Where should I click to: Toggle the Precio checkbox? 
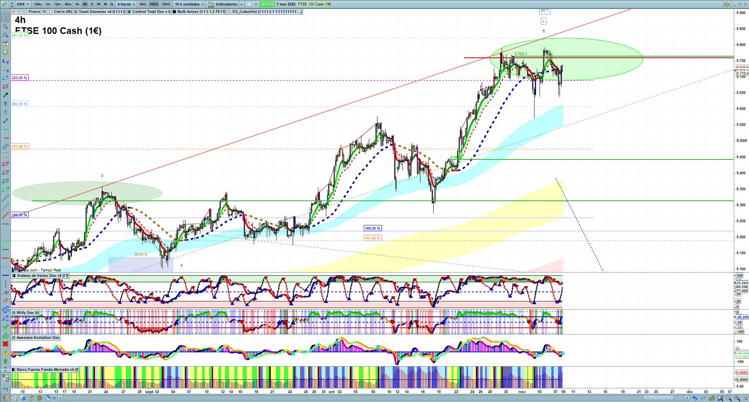pos(26,12)
